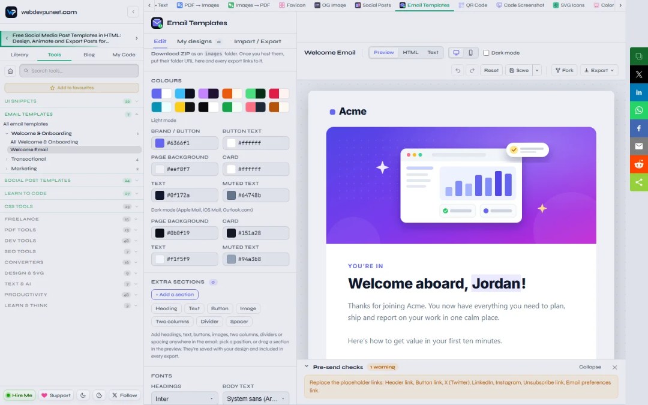
Task: Switch to the Blog tab
Action: (89, 55)
